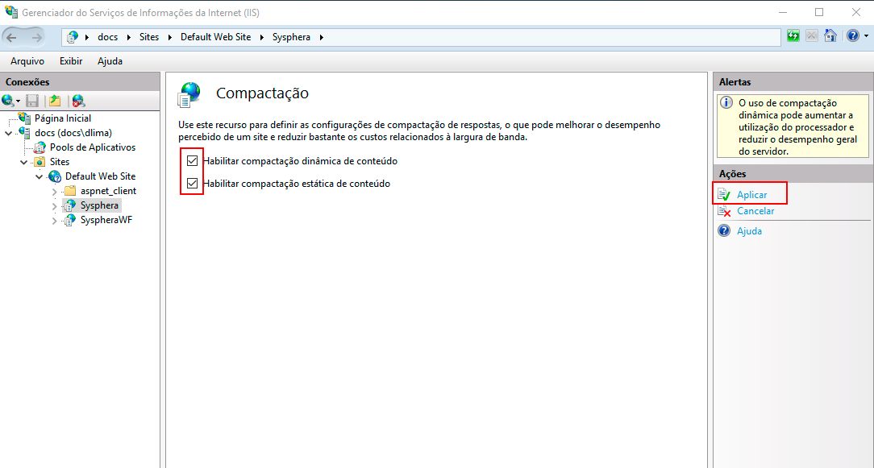Click the Ajuda icon in Ações panel
The width and height of the screenshot is (874, 468).
coord(724,230)
